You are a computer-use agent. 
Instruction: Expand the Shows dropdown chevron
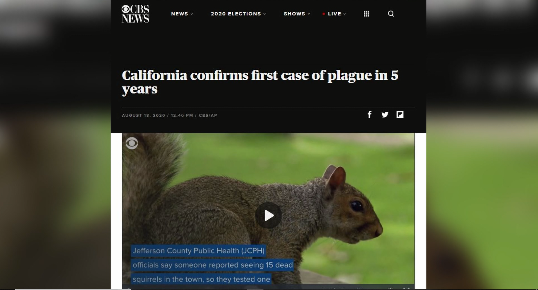click(309, 14)
